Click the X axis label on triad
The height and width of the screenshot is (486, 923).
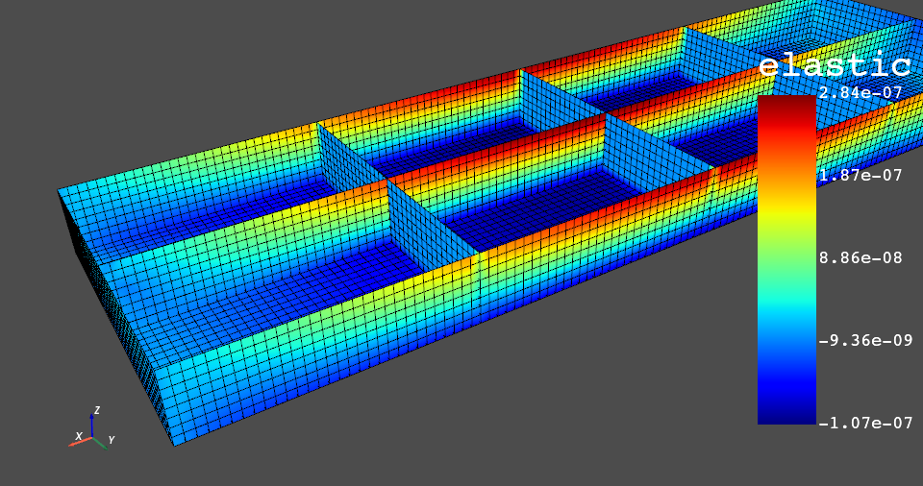click(79, 437)
